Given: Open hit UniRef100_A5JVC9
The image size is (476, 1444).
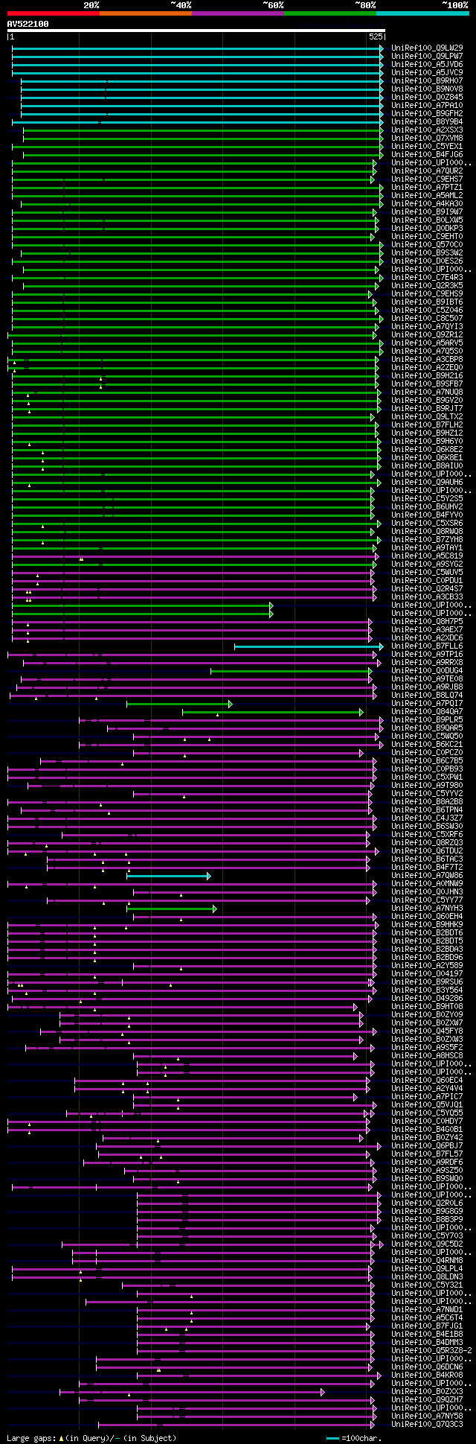Looking at the screenshot, I should tap(427, 72).
